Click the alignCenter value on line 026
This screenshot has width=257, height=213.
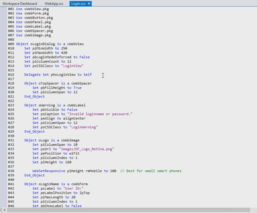point(74,118)
